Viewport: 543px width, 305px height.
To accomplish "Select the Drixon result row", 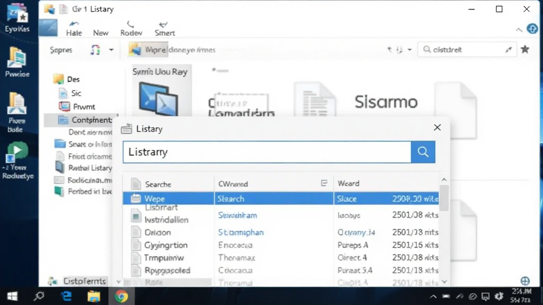I will (281, 232).
